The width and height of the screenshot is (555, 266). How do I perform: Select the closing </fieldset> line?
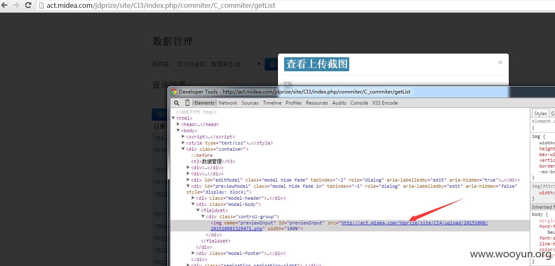click(216, 241)
